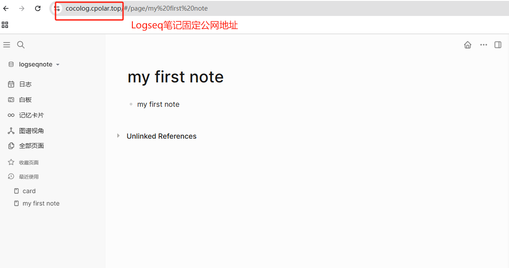Open the right sidebar panel
The image size is (509, 268).
click(x=498, y=45)
